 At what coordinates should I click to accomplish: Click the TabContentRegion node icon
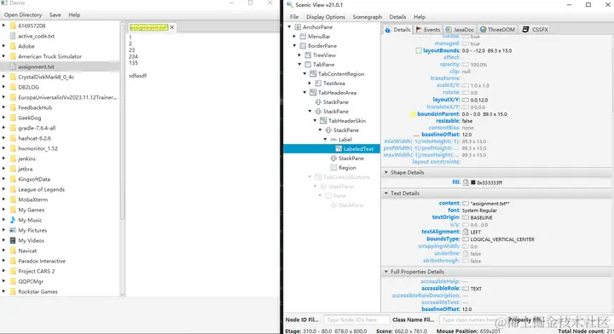point(313,74)
